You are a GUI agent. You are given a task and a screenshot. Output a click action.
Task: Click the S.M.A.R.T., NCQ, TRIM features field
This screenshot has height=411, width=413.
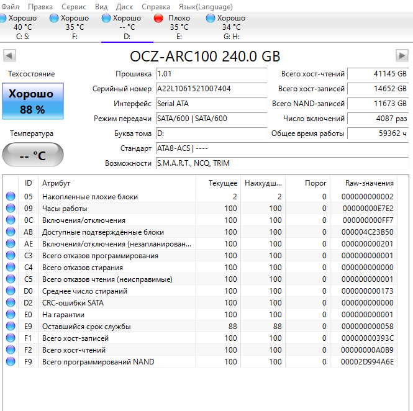click(283, 163)
